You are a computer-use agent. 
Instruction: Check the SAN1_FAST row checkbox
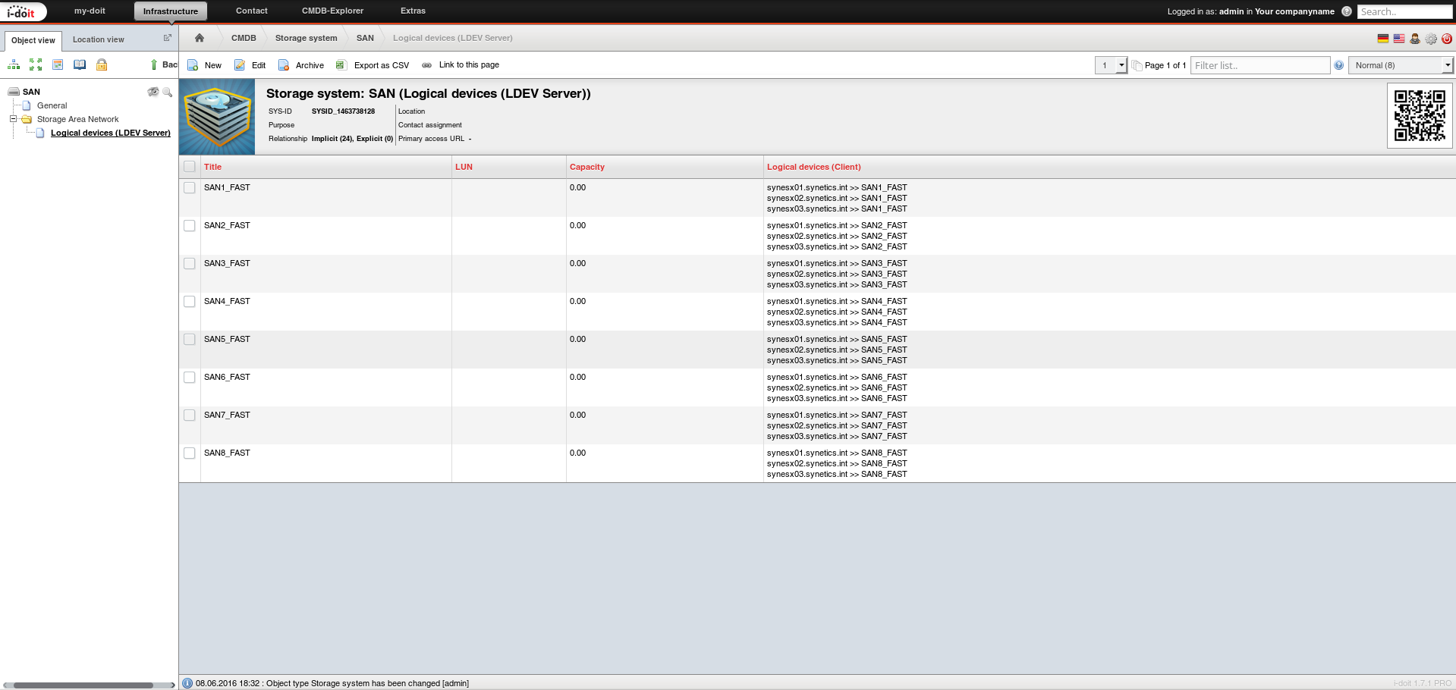190,187
